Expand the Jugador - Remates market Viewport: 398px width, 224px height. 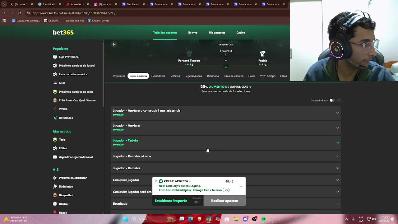pyautogui.click(x=226, y=168)
